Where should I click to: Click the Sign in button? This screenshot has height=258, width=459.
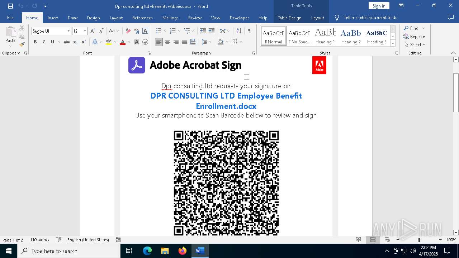[x=379, y=6]
